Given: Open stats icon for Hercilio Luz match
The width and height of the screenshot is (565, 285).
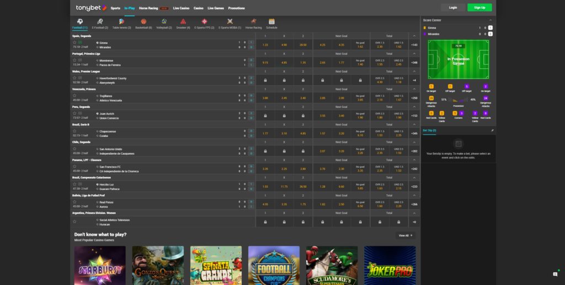Looking at the screenshot, I should (x=80, y=184).
